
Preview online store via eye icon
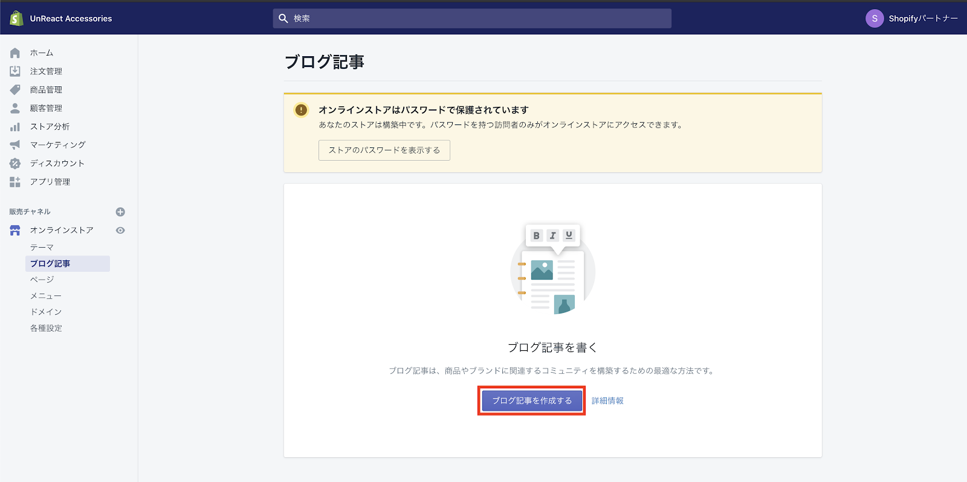(120, 230)
